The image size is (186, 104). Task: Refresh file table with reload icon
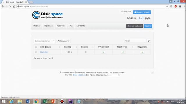point(149,41)
